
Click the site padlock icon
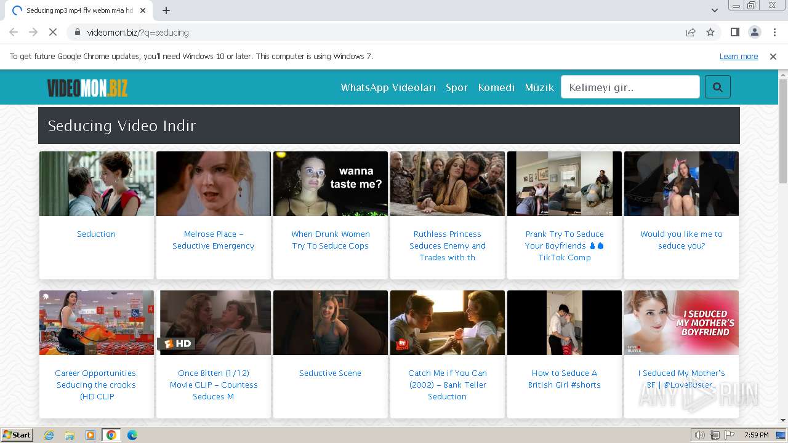coord(77,32)
